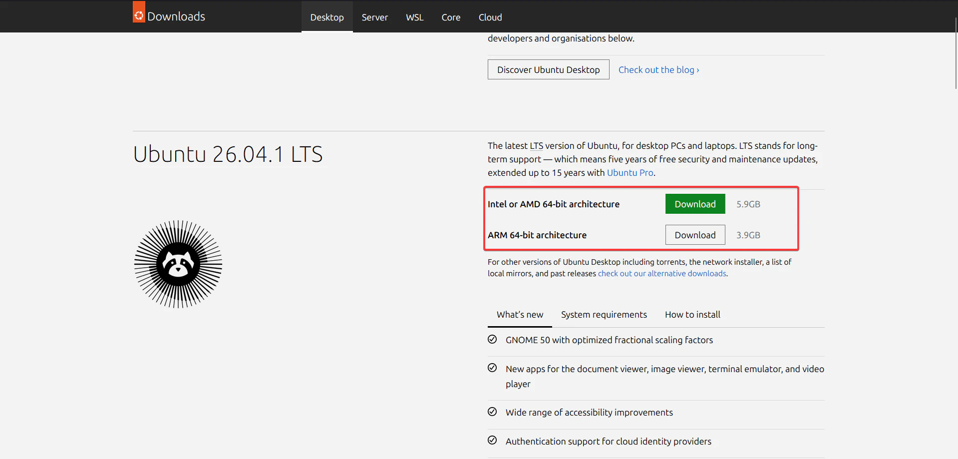The image size is (958, 459).
Task: Click the Discover Ubuntu Desktop button
Action: 549,69
